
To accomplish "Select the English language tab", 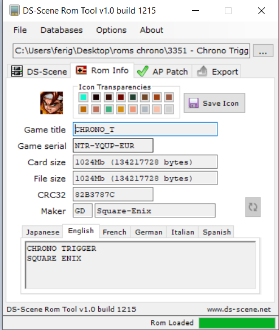I will (81, 231).
